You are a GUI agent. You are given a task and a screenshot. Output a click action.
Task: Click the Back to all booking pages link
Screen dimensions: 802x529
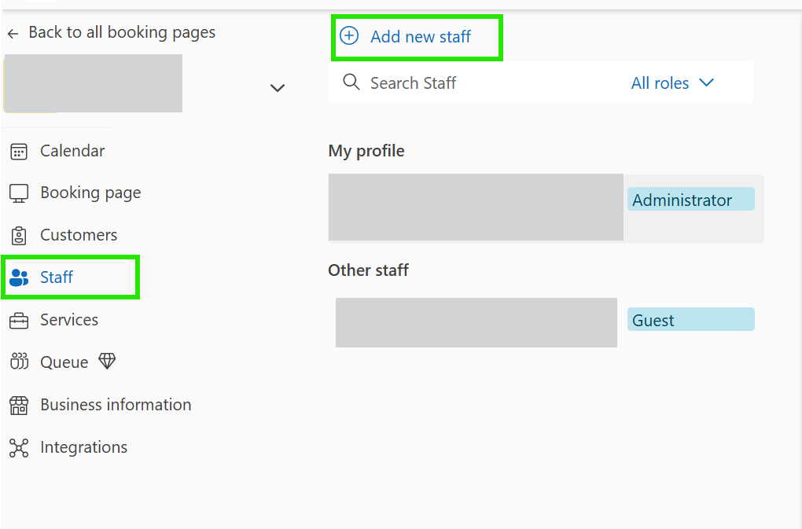[x=122, y=32]
